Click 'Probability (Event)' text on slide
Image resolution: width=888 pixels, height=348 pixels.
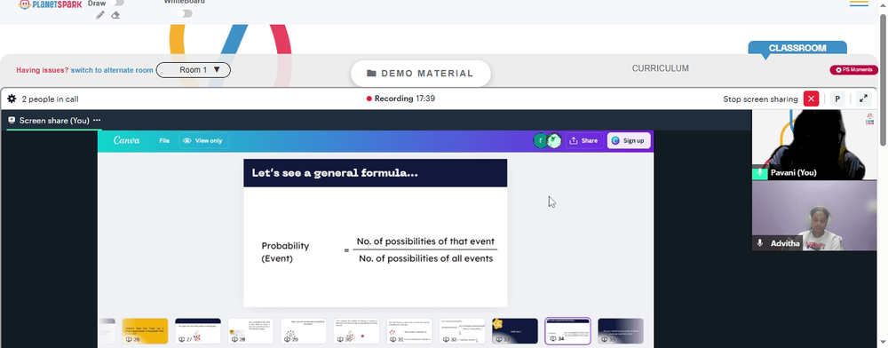285,252
